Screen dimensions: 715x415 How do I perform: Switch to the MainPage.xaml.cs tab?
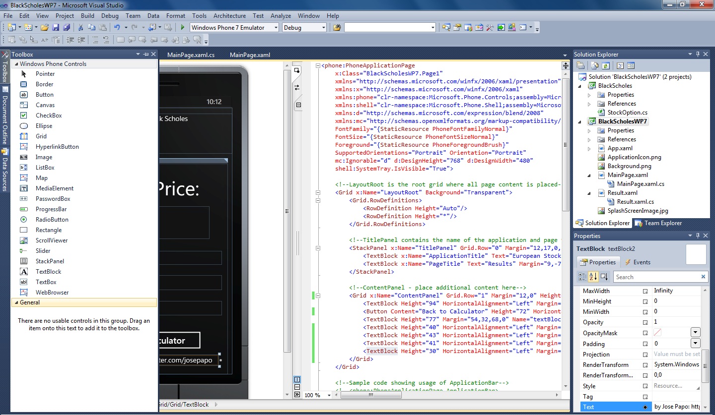coord(191,55)
